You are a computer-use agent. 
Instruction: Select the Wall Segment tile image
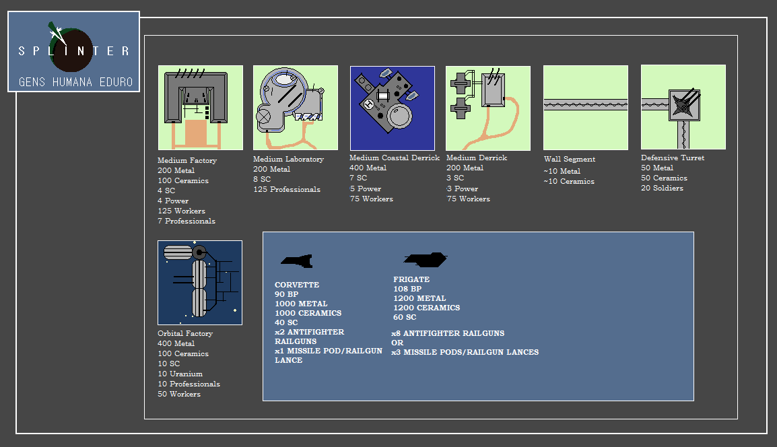585,108
